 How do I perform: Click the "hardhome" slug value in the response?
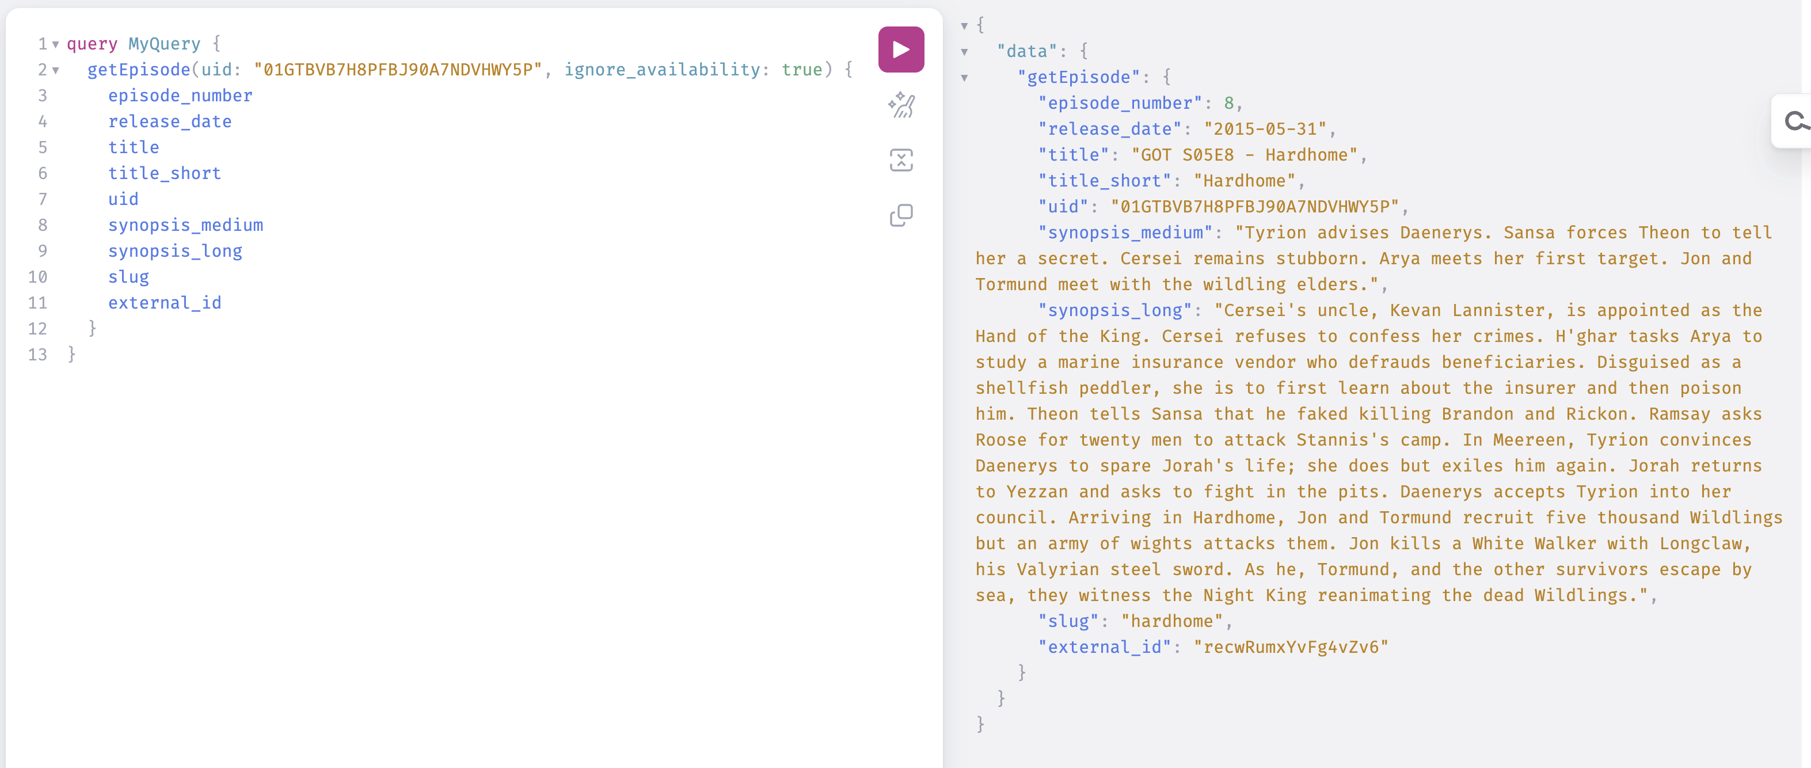click(1171, 622)
